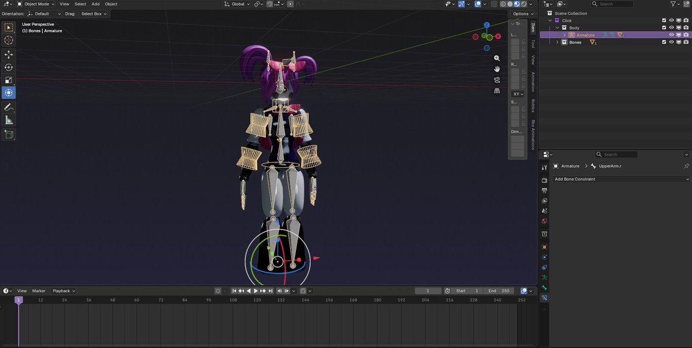Click the zoom magnifier viewport icon
The width and height of the screenshot is (692, 348).
point(497,58)
